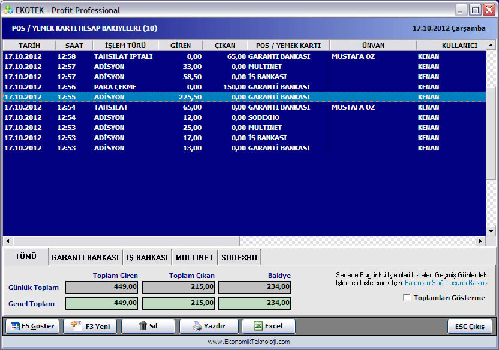Select the İŞ BANKASI 58,50 row

(245, 77)
